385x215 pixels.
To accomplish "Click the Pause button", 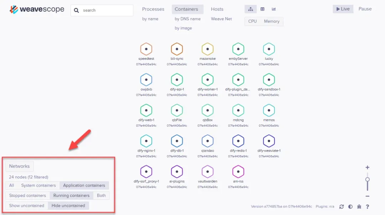I will 365,9.
